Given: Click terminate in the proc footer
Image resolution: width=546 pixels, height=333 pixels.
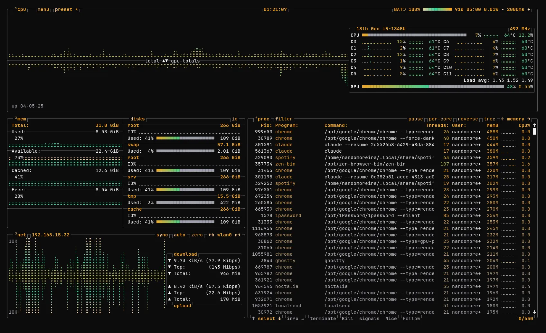Looking at the screenshot, I should point(323,319).
